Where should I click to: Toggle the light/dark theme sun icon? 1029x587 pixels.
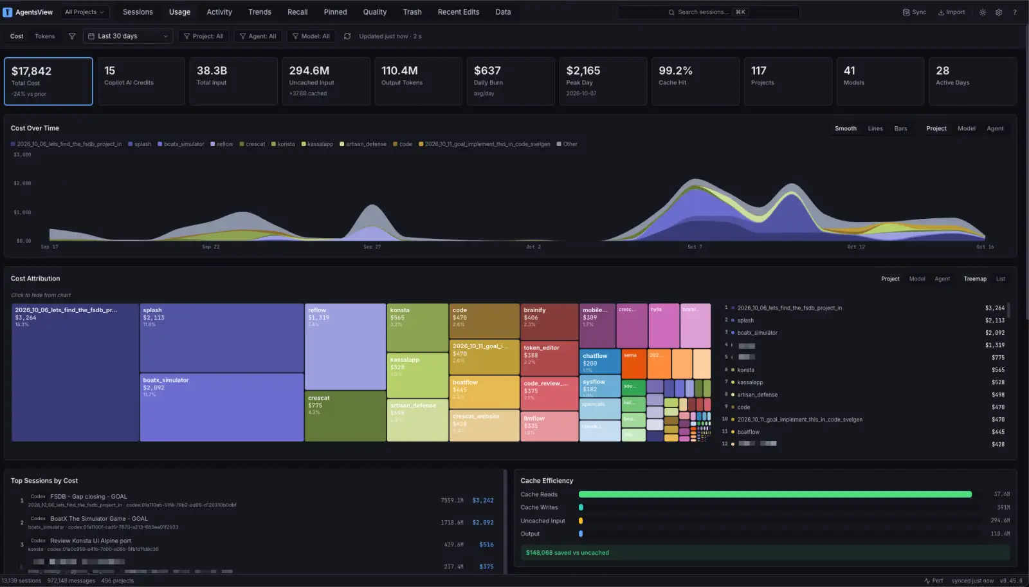point(983,12)
